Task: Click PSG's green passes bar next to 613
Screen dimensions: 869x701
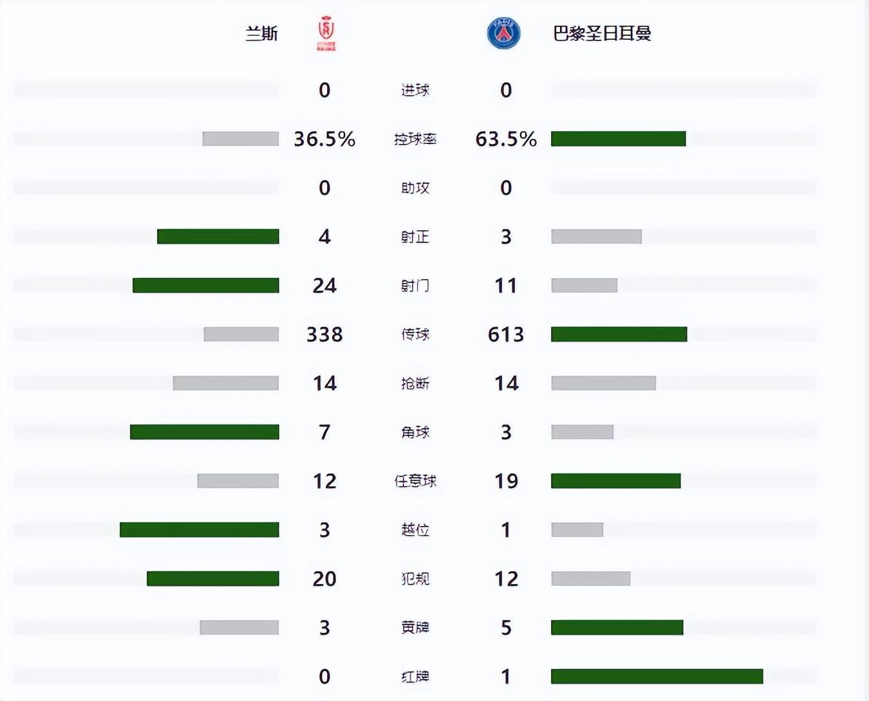Action: [x=619, y=334]
